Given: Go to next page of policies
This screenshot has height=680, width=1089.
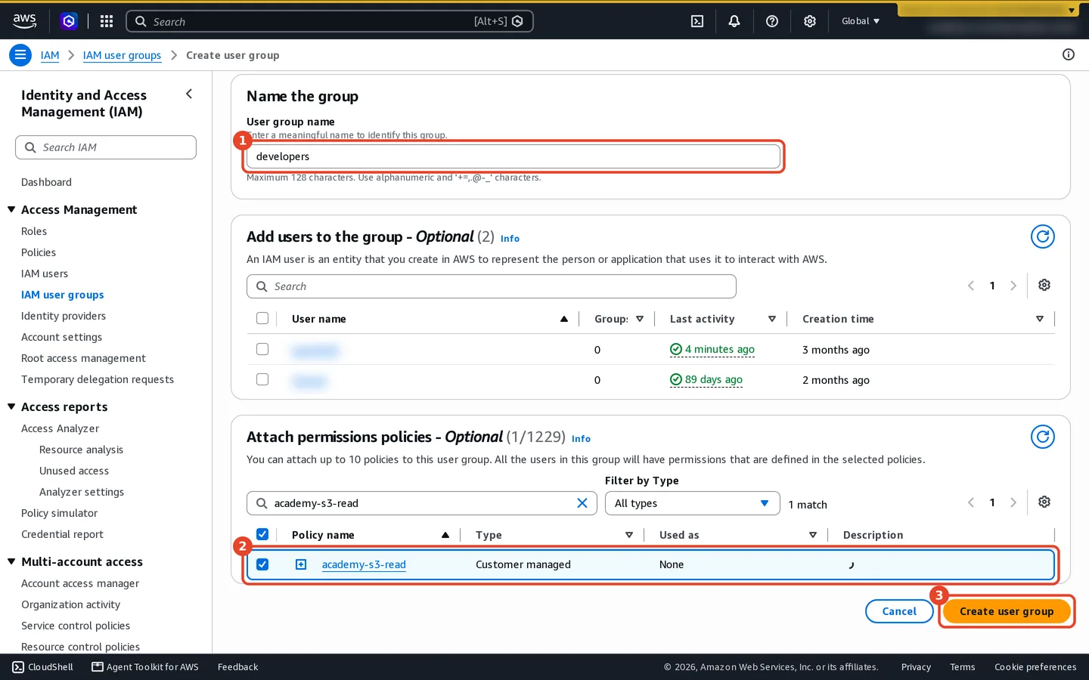Looking at the screenshot, I should pos(1013,502).
